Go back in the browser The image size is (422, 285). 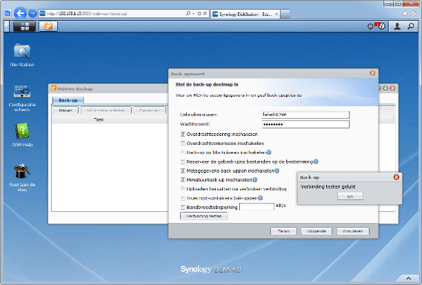click(20, 13)
